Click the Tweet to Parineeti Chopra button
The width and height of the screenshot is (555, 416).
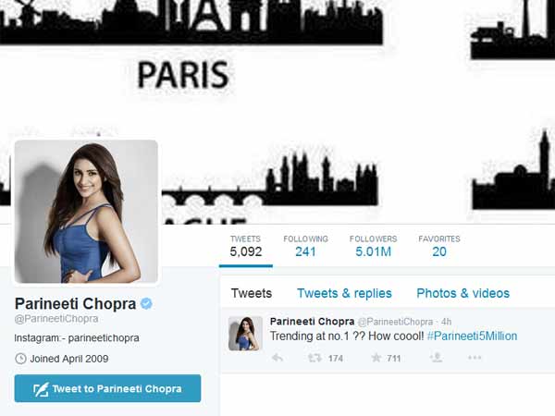tap(107, 388)
